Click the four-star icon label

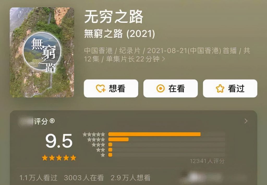click(96, 140)
